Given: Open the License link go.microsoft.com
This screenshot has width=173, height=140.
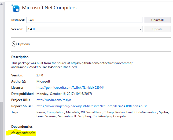Looking at the screenshot, I should pyautogui.click(x=70, y=88).
